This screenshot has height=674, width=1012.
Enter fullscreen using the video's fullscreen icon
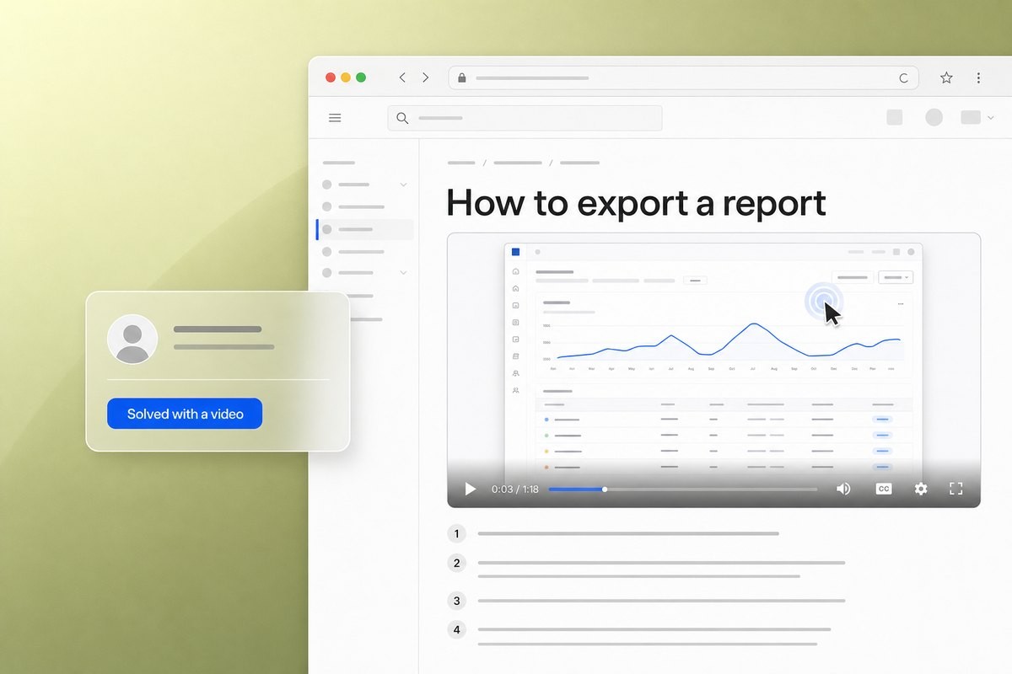click(x=956, y=489)
